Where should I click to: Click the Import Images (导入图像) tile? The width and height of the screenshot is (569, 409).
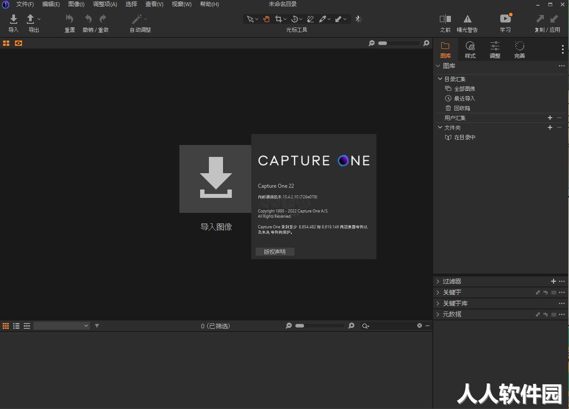216,179
